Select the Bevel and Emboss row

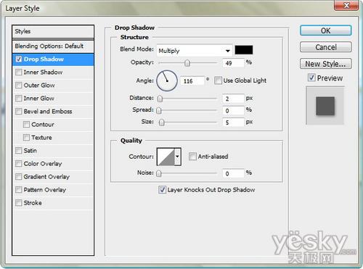pos(53,112)
